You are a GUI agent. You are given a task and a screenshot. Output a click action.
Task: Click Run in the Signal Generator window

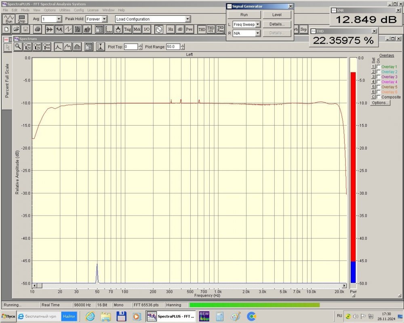[x=244, y=15]
